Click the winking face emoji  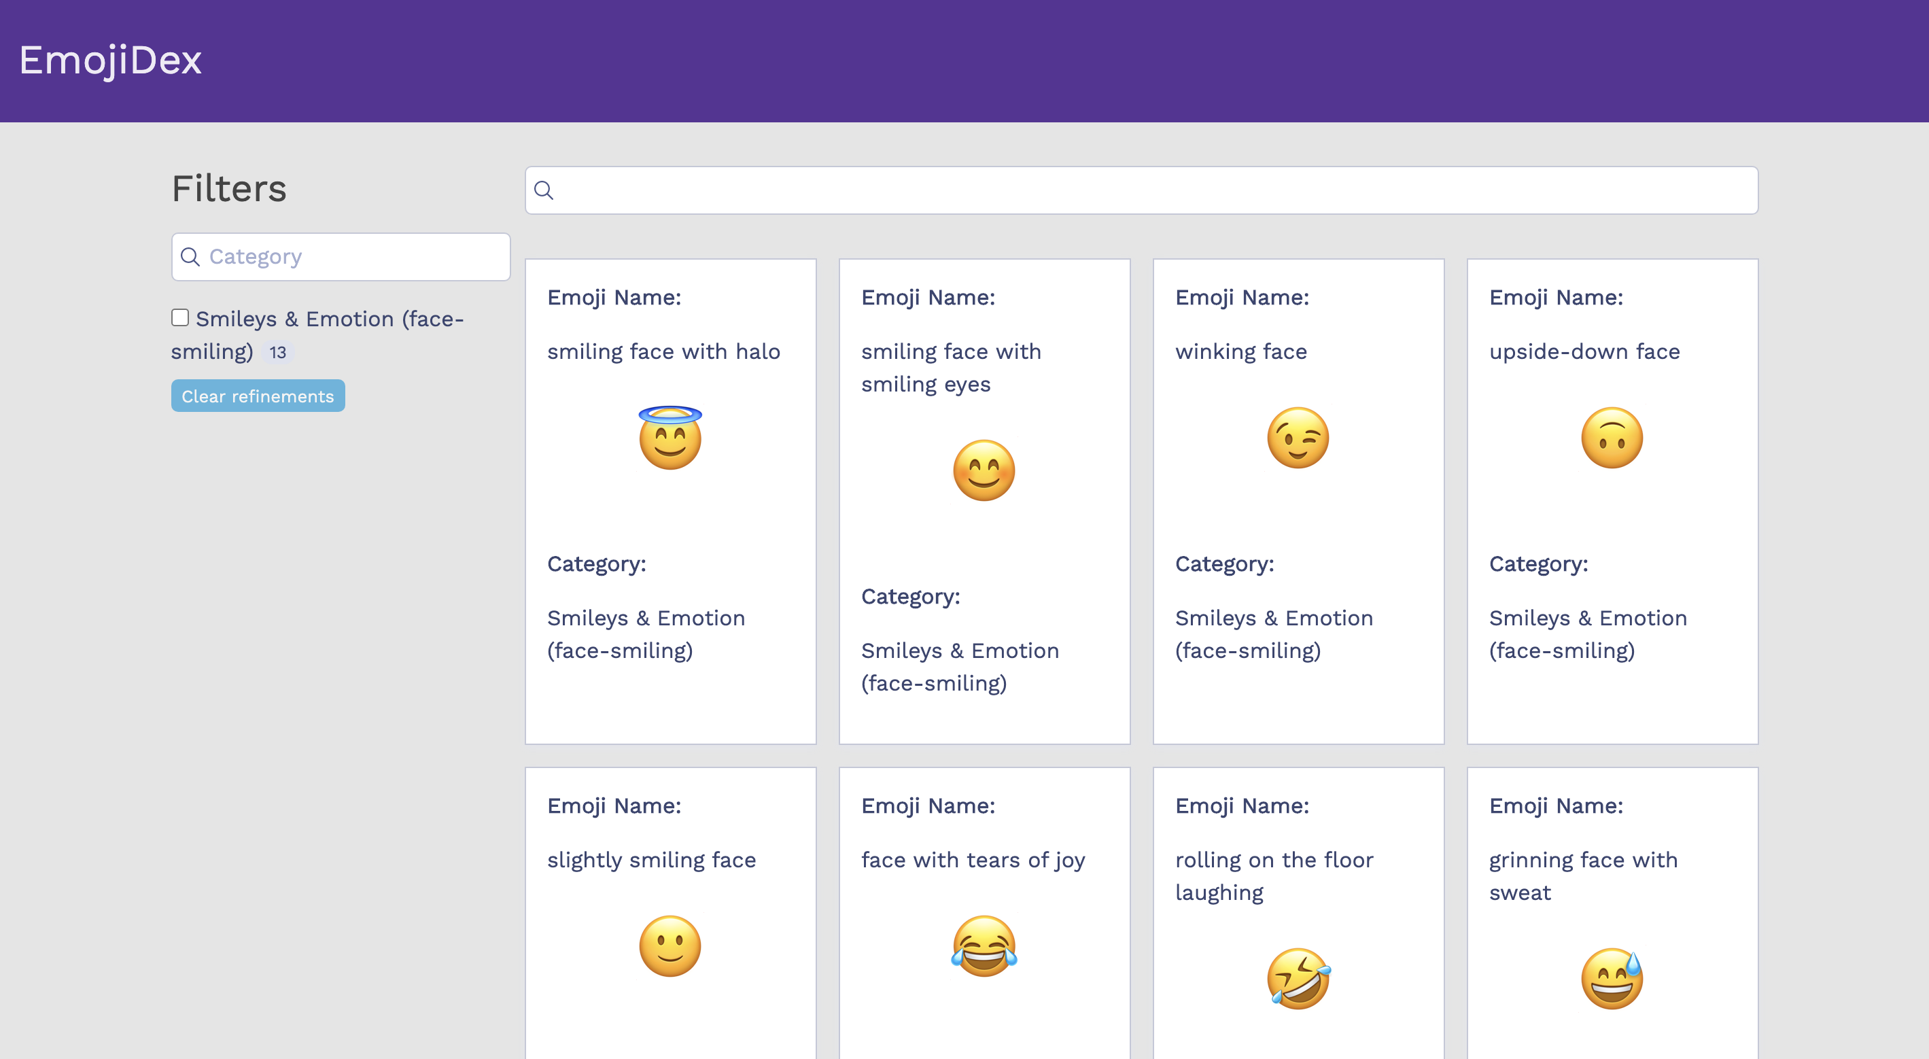click(1298, 438)
